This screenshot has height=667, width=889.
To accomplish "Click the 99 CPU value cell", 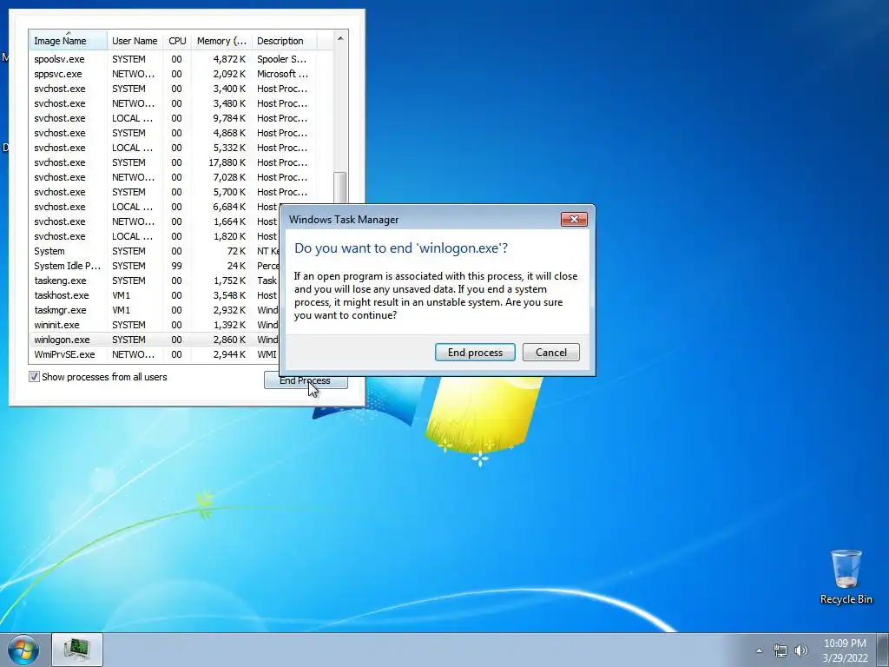I will pos(177,266).
